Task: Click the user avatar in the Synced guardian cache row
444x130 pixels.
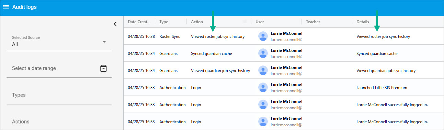Action: point(263,53)
